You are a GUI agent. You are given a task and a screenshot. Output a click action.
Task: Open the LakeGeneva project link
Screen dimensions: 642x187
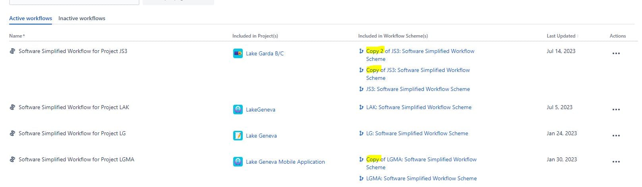(261, 110)
